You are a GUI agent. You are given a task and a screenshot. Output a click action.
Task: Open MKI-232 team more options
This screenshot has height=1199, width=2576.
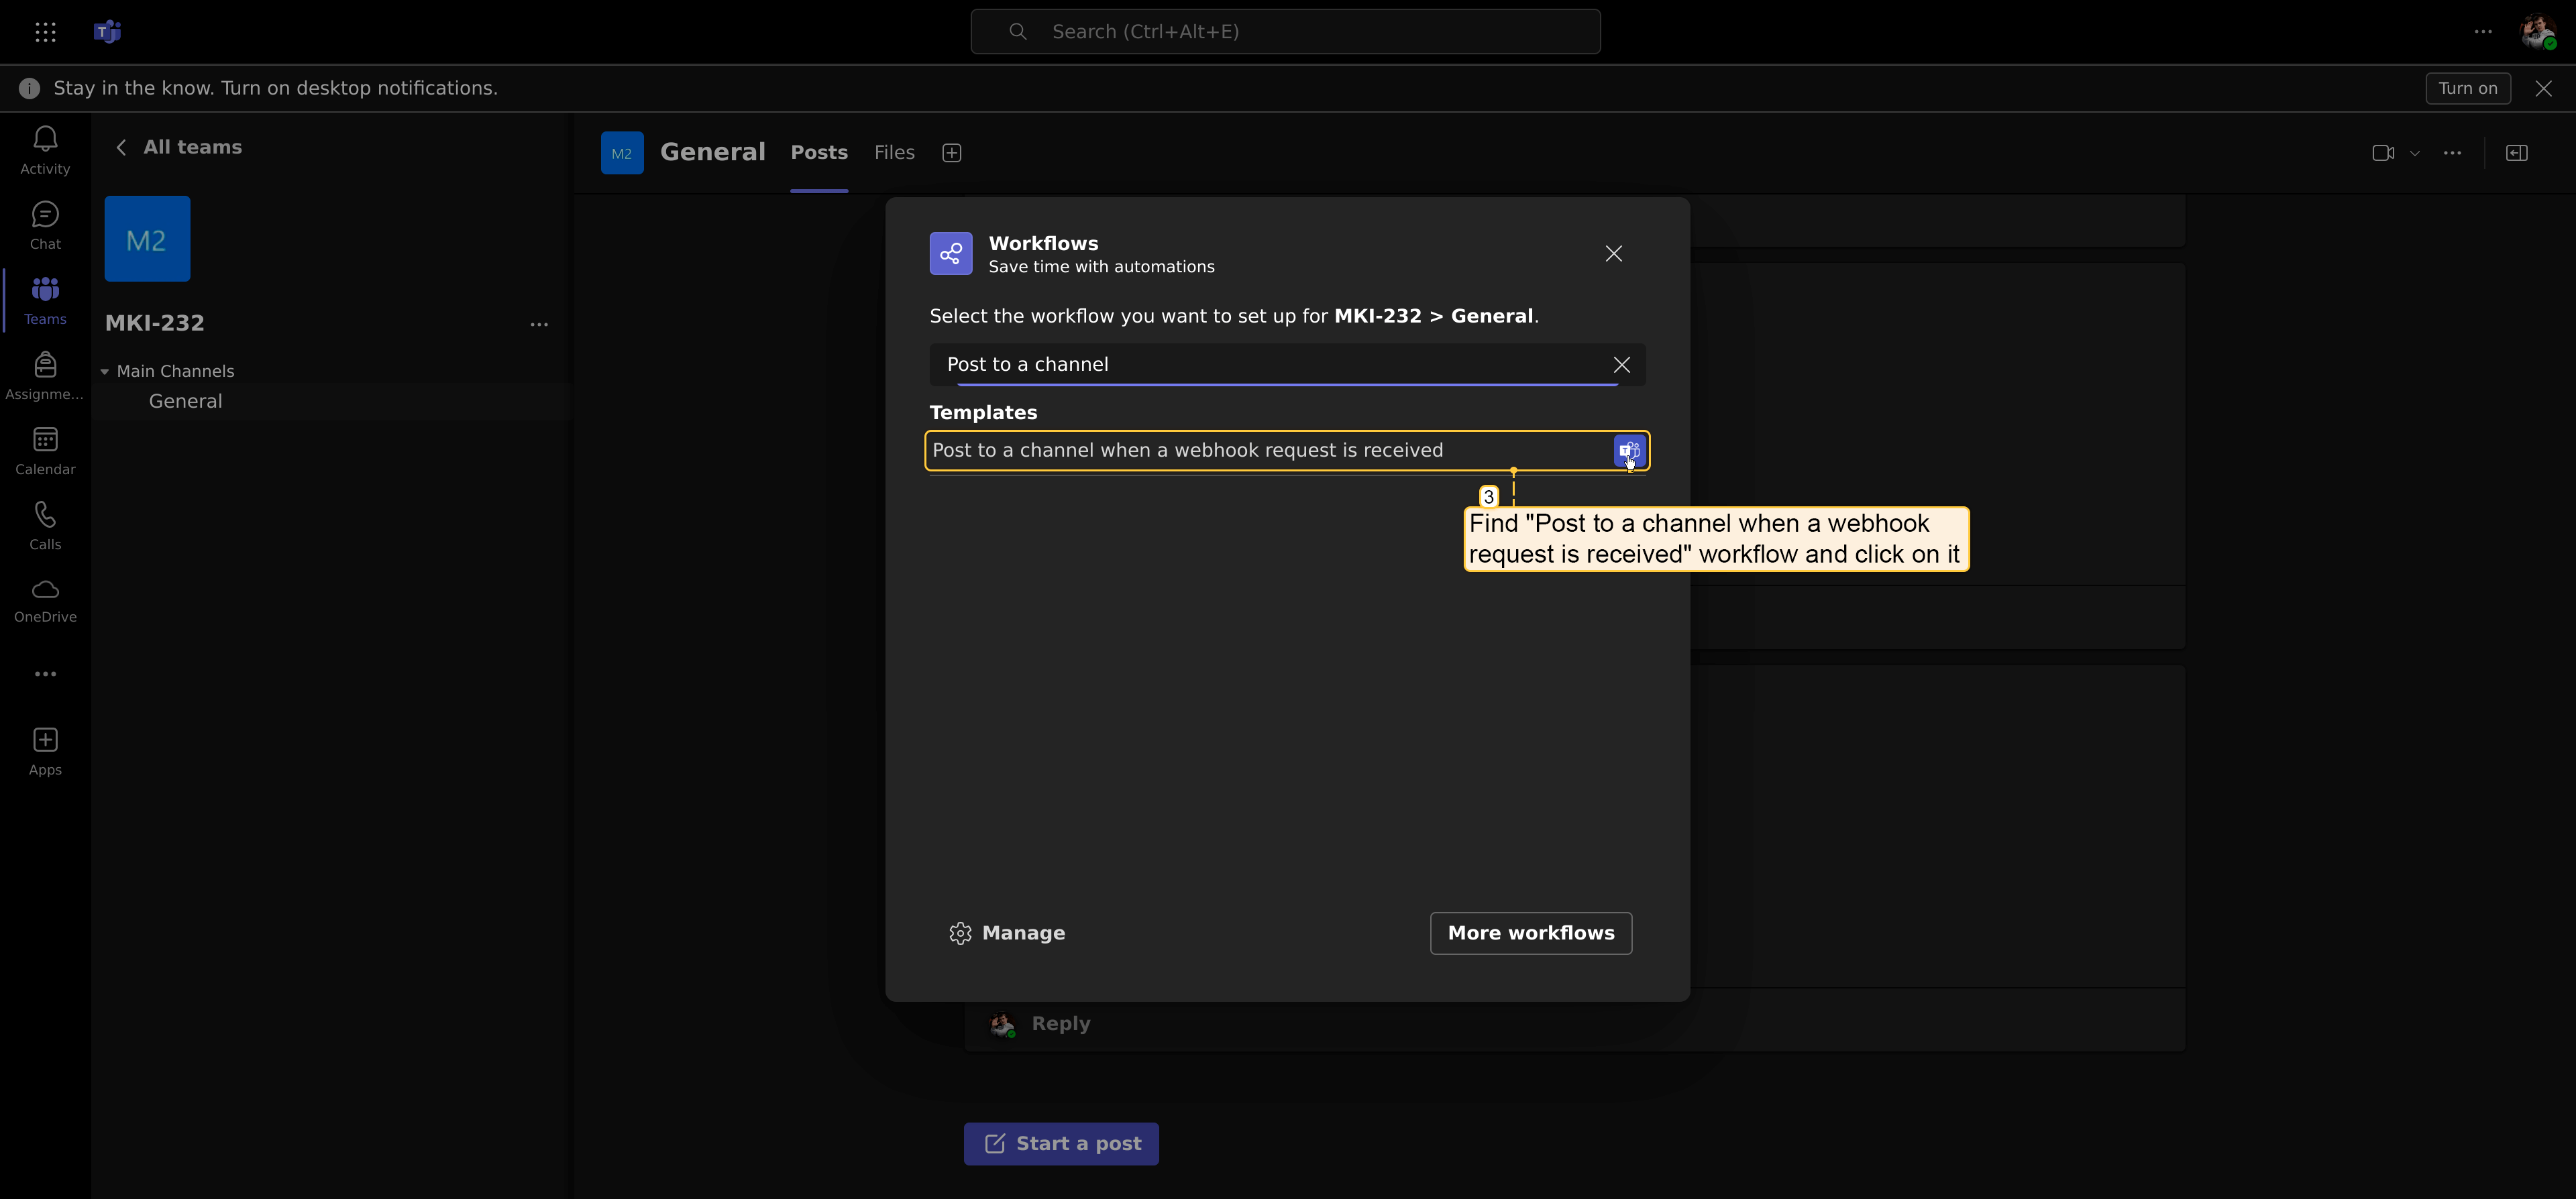click(x=539, y=324)
